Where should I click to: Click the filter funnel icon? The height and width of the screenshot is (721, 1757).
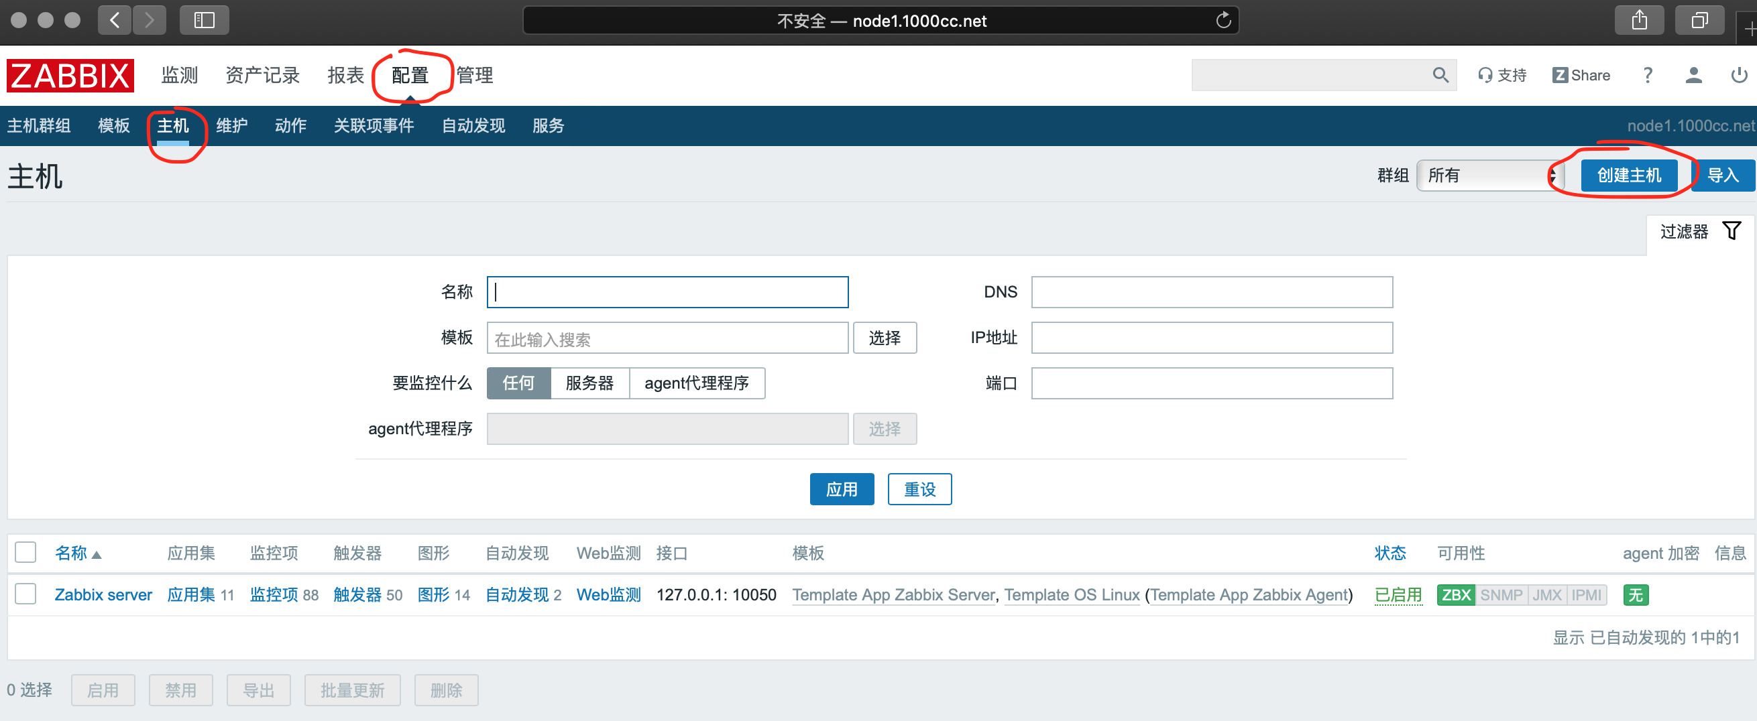(1731, 231)
